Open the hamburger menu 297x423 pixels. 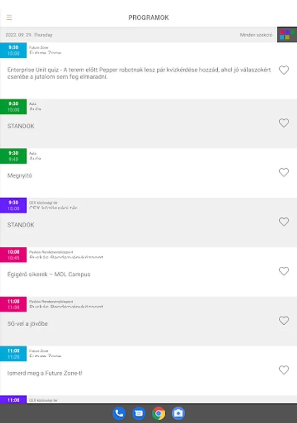[9, 18]
